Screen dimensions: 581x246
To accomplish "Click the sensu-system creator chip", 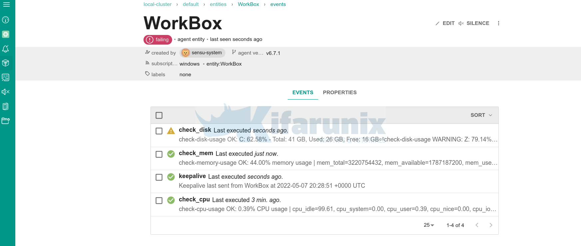I will [202, 53].
